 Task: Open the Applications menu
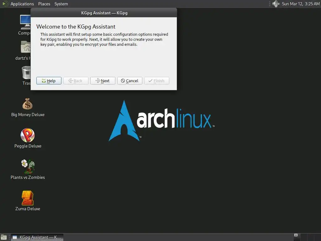[22, 4]
